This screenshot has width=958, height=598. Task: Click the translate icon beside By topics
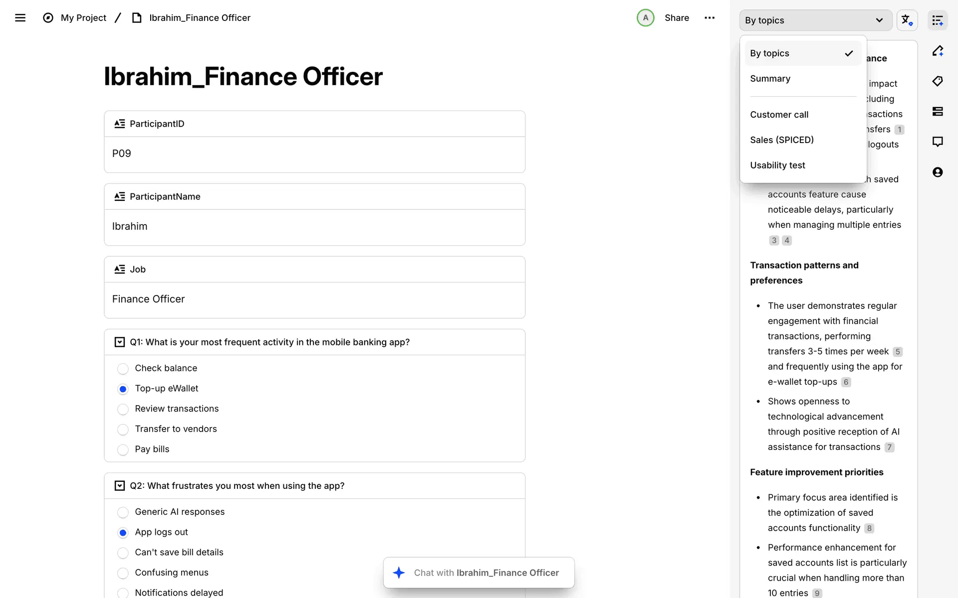click(907, 20)
